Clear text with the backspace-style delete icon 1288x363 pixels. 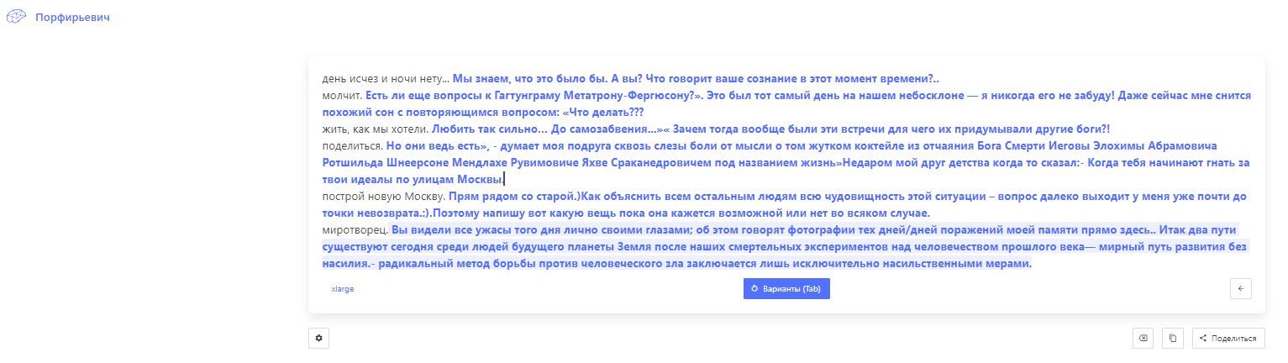point(1143,338)
